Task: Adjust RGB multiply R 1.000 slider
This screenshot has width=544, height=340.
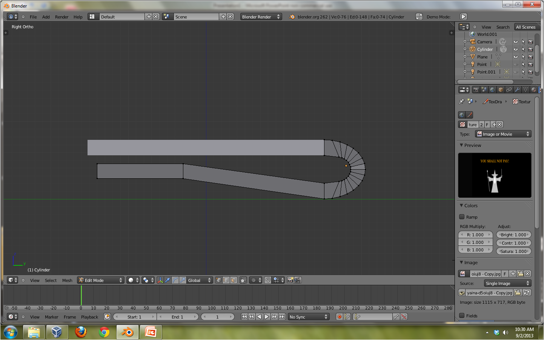Action: [475, 234]
